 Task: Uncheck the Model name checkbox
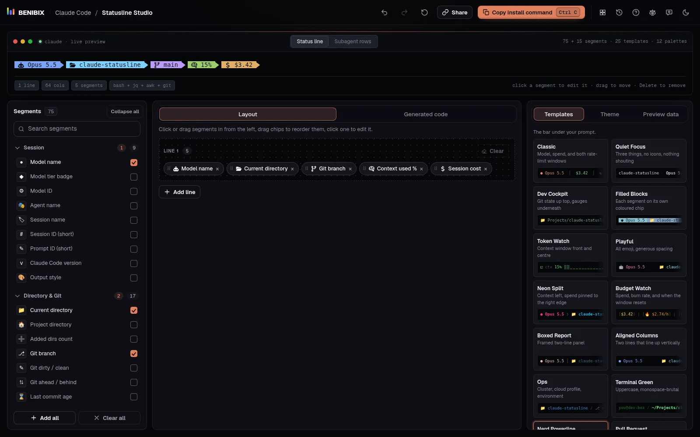coord(134,163)
